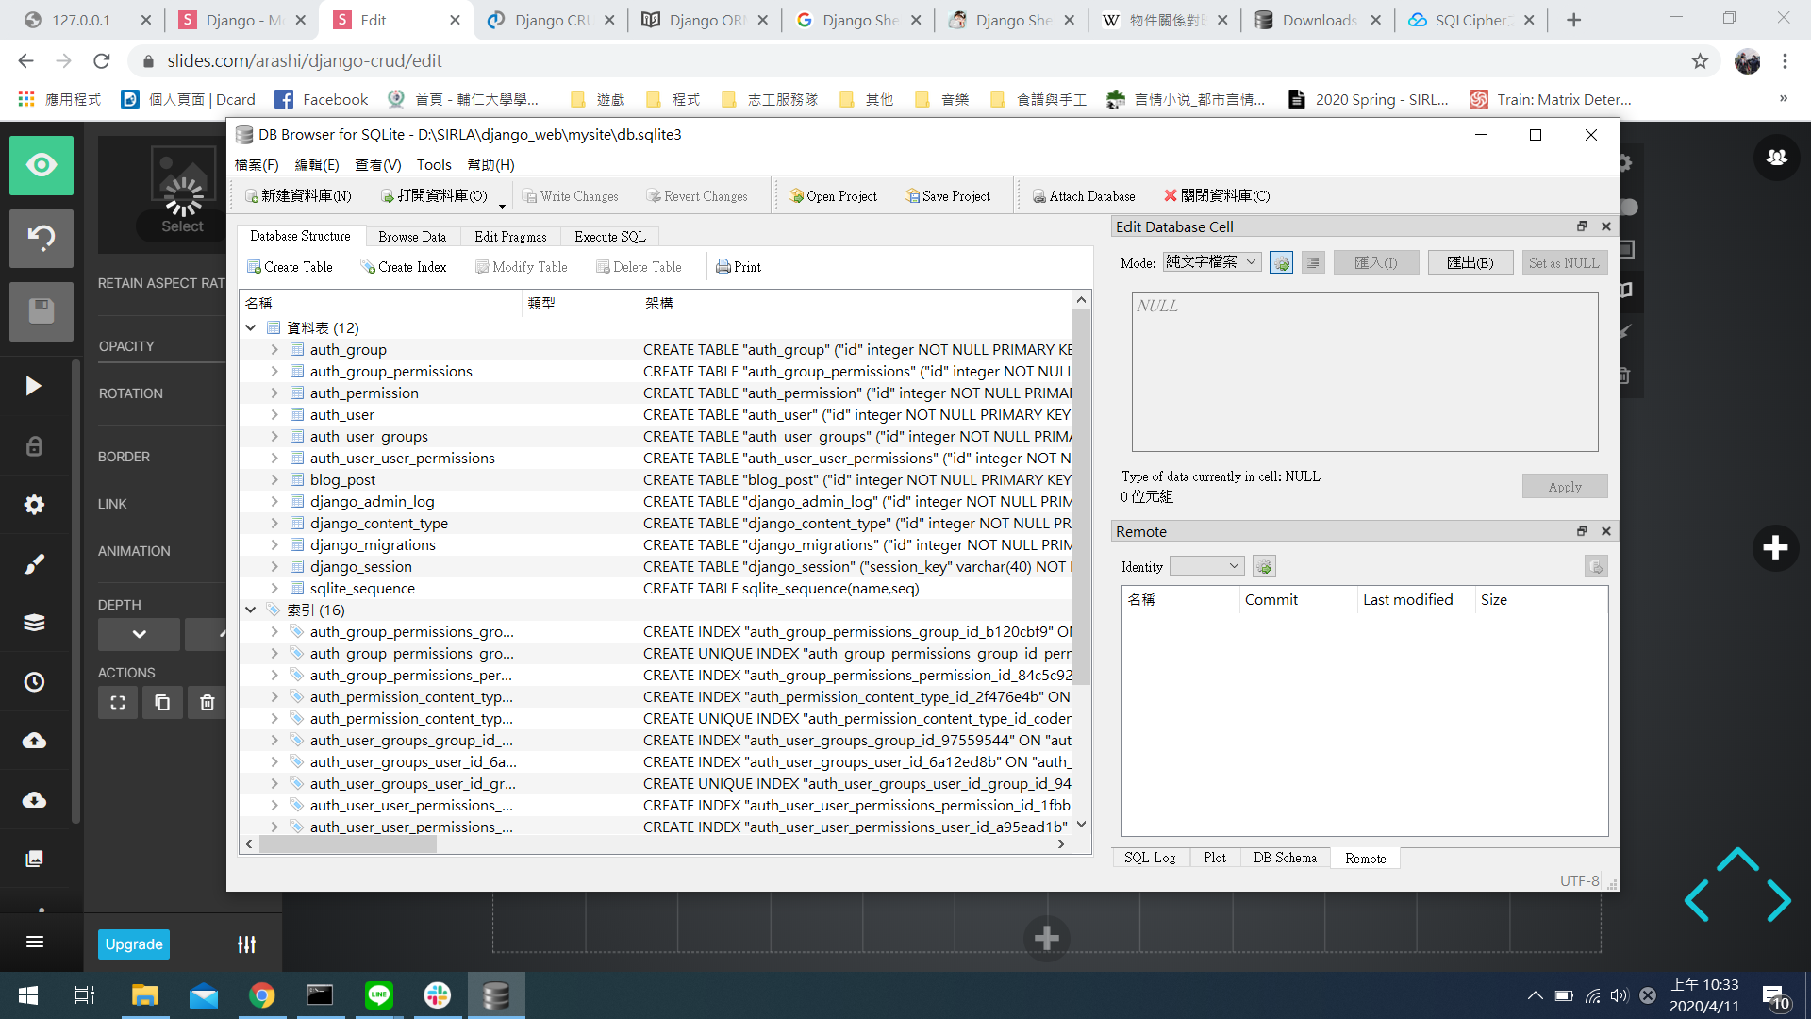Click the Open Project toolbar button
Screen dimensions: 1811x1019
point(833,196)
